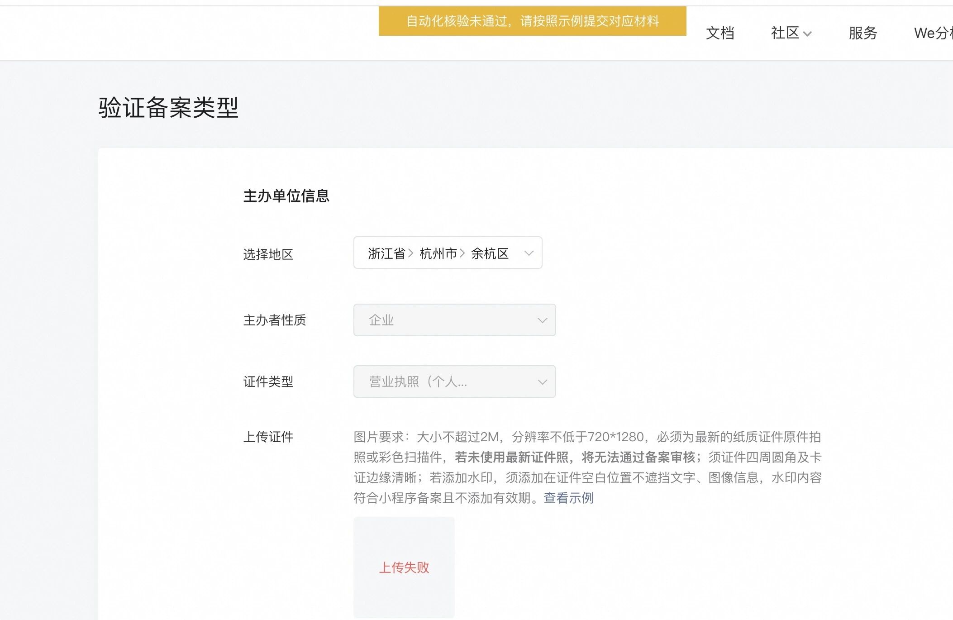Screen dimensions: 953x620
Task: Open the 社区 navigation menu
Action: (x=785, y=33)
